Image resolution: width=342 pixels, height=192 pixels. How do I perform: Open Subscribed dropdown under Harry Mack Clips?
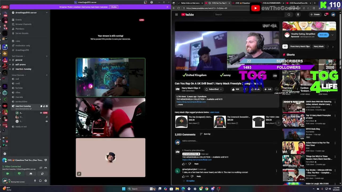click(x=214, y=89)
